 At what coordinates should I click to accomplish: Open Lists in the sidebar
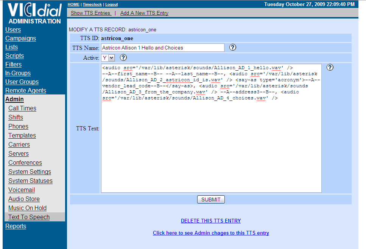(x=11, y=47)
